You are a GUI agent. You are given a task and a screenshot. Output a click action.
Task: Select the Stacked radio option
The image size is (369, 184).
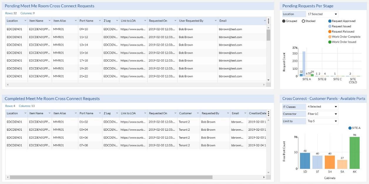click(x=303, y=21)
